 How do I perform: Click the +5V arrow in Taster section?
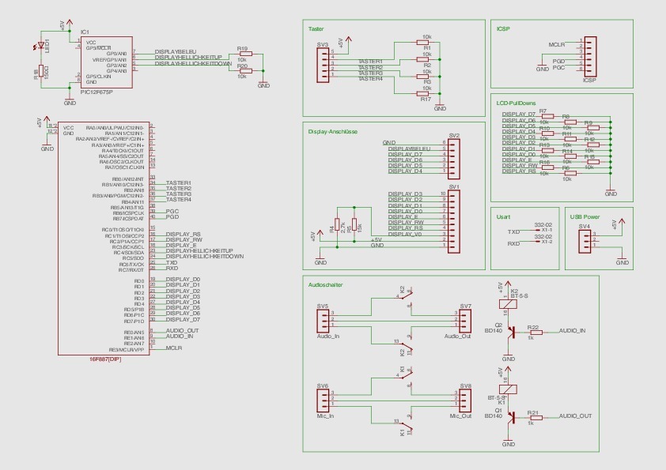click(x=349, y=39)
